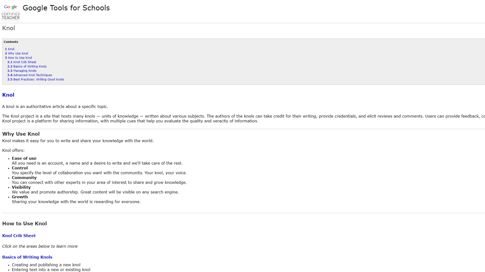Image resolution: width=485 pixels, height=272 pixels.
Task: Click the 'Basics of Writing Knols' heading link
Action: click(x=27, y=257)
